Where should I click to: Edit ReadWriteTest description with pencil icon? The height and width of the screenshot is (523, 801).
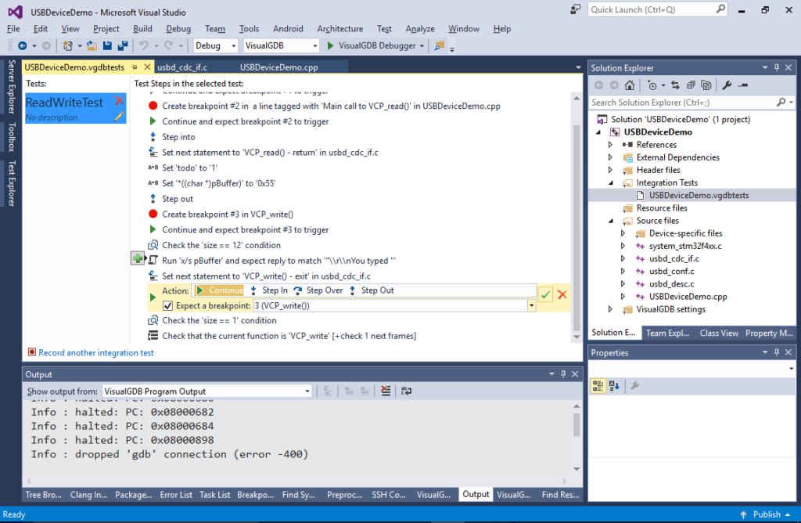[x=119, y=117]
